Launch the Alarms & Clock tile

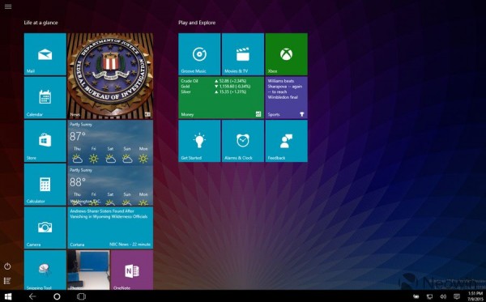243,141
